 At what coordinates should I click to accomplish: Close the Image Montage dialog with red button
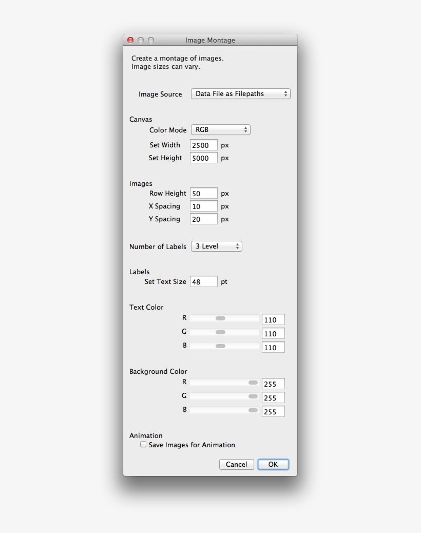[x=130, y=40]
